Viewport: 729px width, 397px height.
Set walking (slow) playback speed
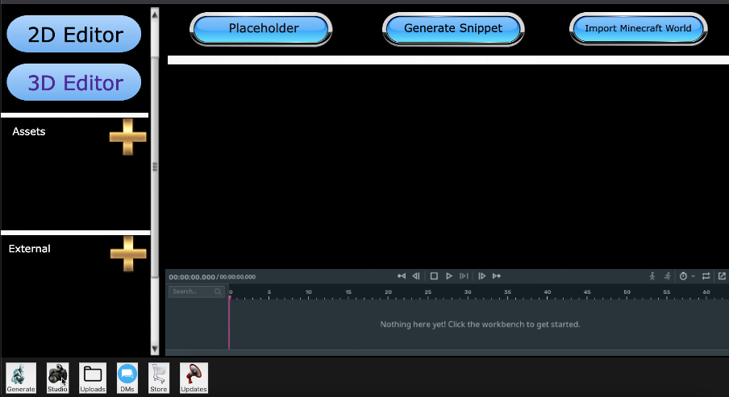(x=652, y=276)
